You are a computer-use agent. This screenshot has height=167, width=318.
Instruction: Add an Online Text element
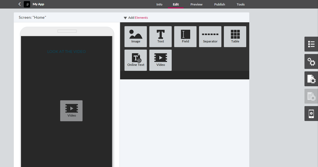click(136, 60)
